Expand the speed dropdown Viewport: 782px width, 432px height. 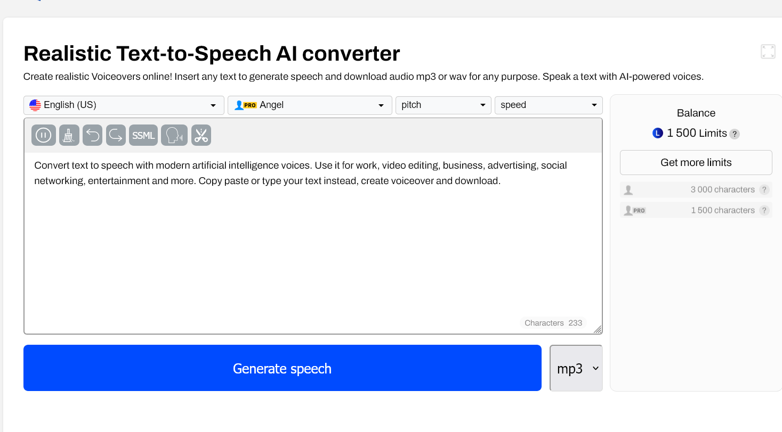tap(549, 105)
